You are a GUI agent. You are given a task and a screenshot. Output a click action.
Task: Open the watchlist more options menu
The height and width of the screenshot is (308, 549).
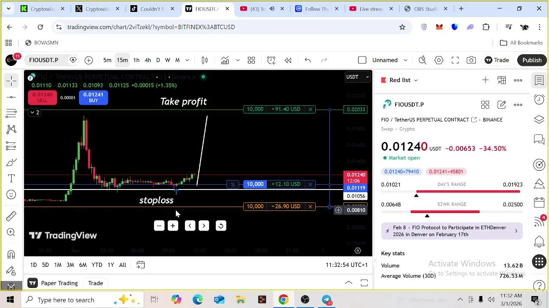point(518,80)
